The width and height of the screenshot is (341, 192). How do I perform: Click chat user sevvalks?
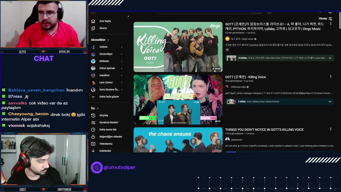pyautogui.click(x=18, y=103)
